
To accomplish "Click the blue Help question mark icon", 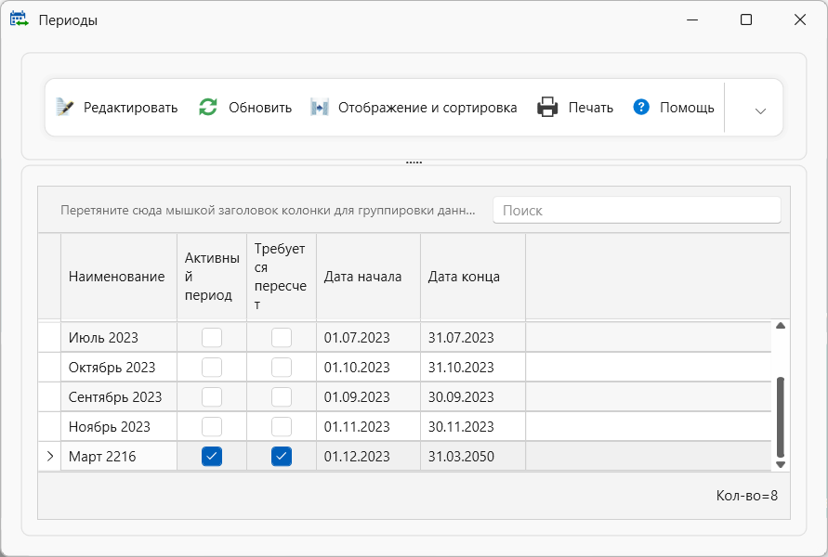I will (x=641, y=107).
